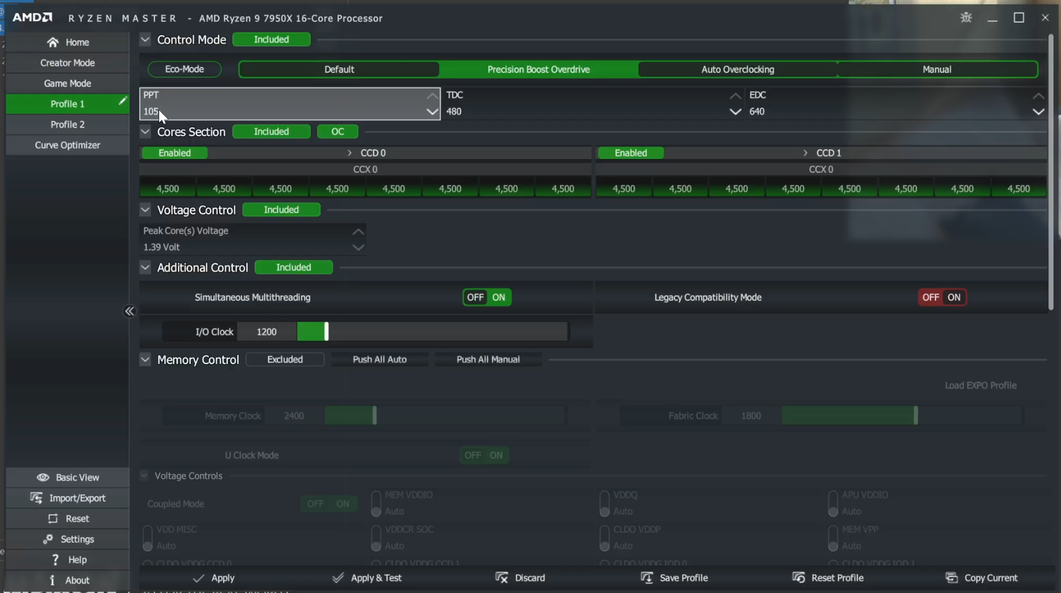The image size is (1061, 593).
Task: Increase Peak Core(s) Voltage with up arrow
Action: [358, 231]
